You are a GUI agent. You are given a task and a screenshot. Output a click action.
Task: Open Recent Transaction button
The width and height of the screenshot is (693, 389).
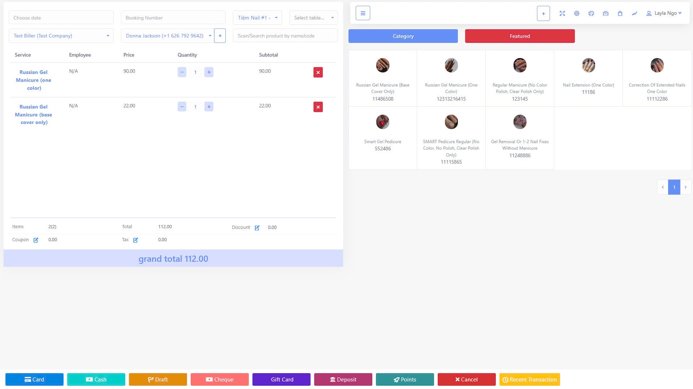click(529, 379)
